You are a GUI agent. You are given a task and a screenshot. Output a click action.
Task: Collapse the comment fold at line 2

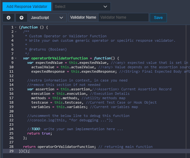click(x=16, y=32)
